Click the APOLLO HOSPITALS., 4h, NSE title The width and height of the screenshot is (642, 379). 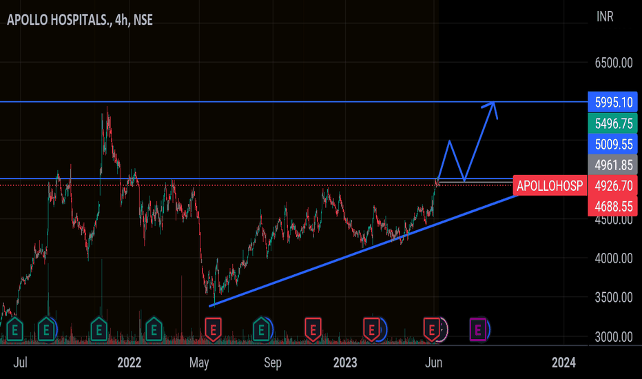pyautogui.click(x=80, y=20)
